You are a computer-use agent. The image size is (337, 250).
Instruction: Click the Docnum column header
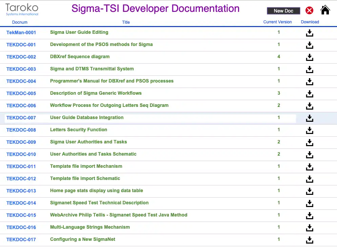20,22
